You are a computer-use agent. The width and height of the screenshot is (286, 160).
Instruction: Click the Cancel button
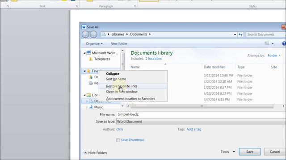click(275, 152)
